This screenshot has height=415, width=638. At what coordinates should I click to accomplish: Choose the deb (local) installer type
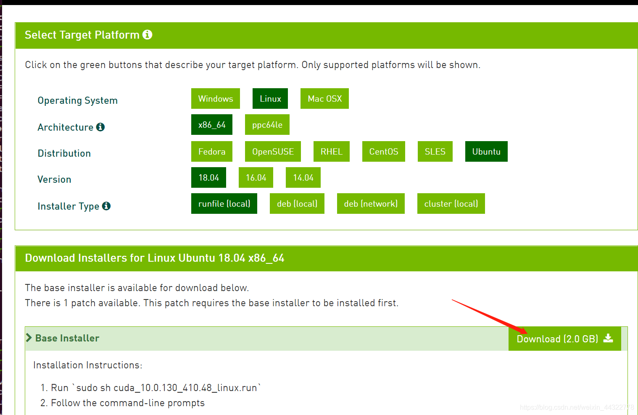(297, 204)
